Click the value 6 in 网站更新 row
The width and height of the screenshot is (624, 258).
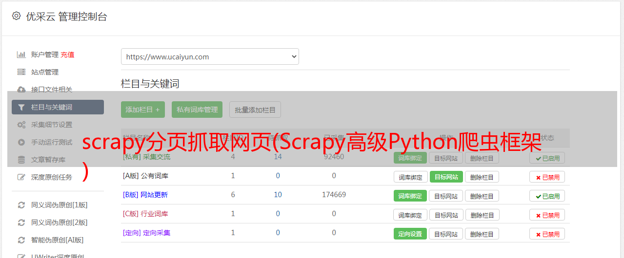[233, 195]
